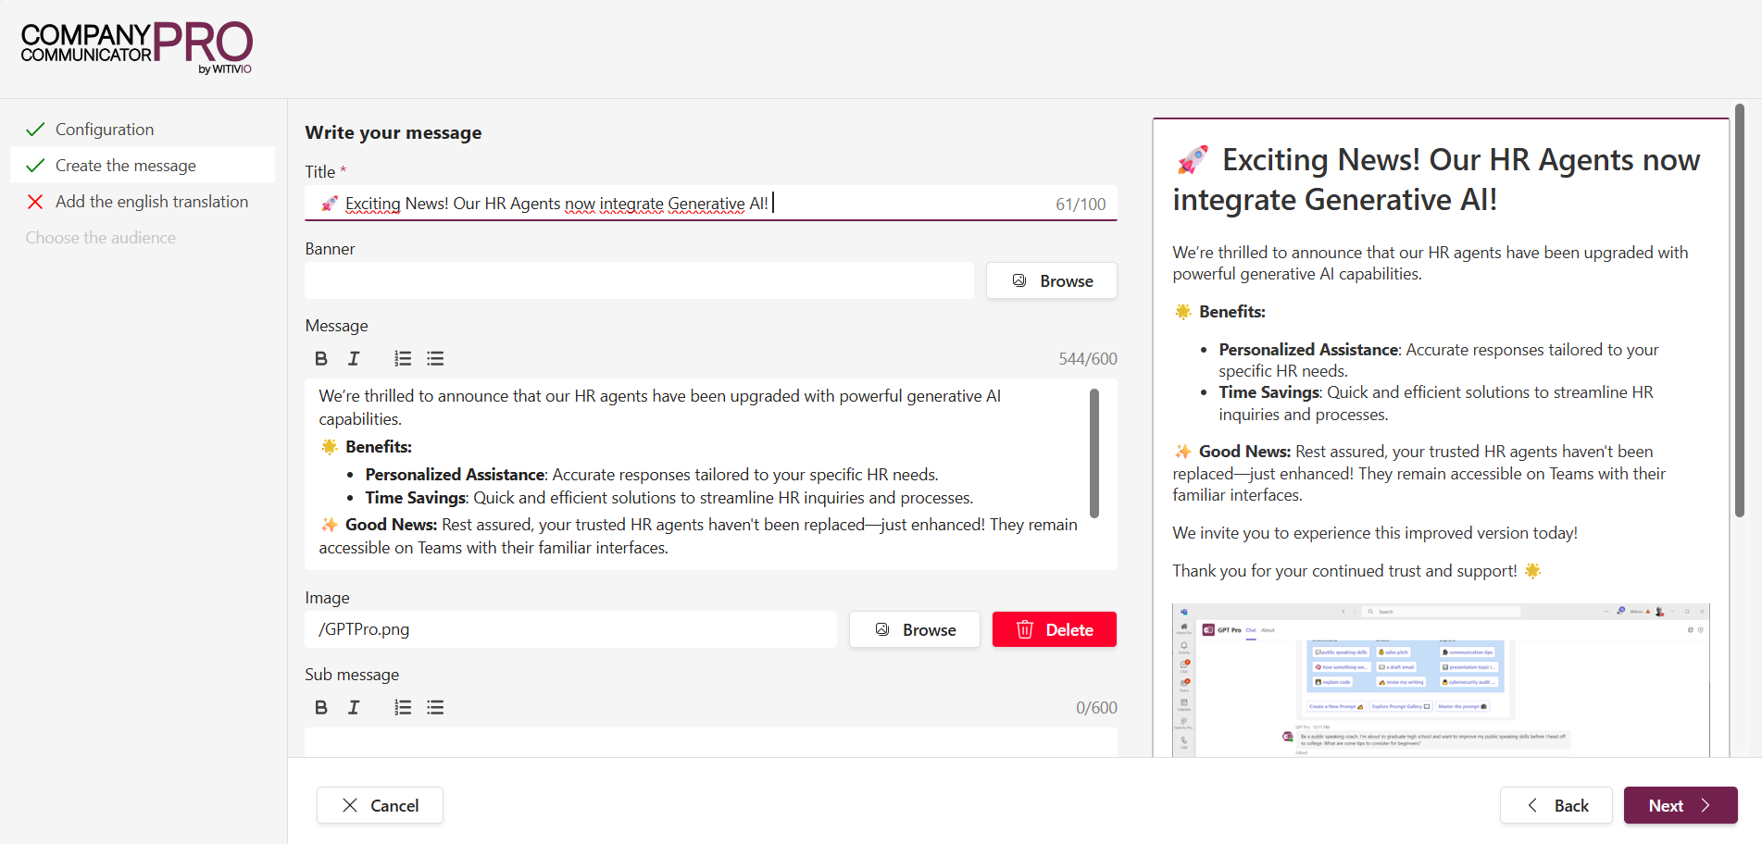Open the Configuration step
The height and width of the screenshot is (844, 1762).
104,129
